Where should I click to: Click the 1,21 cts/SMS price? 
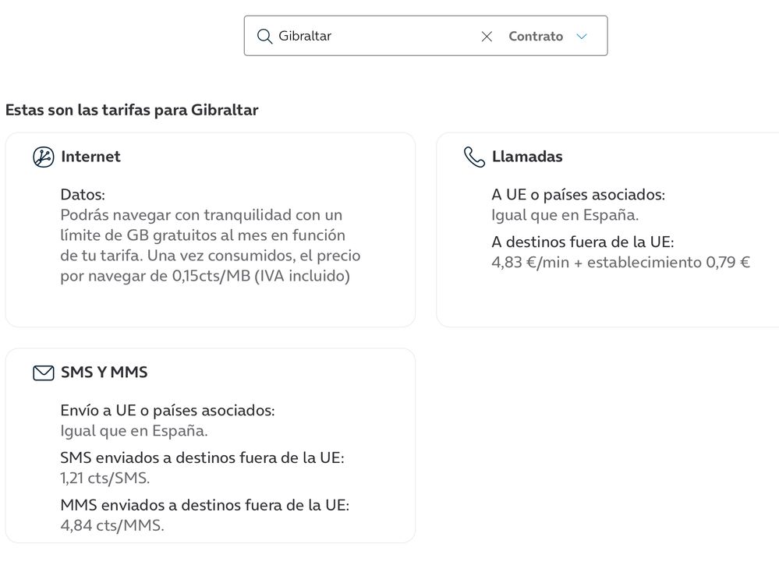click(x=104, y=478)
